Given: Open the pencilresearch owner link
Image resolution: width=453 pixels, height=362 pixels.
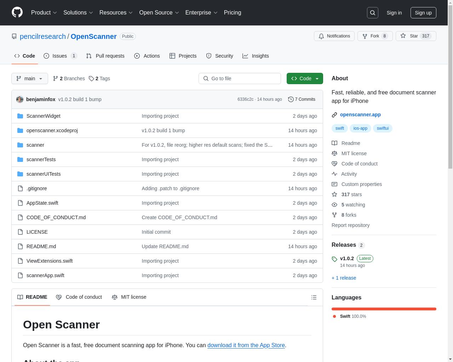Looking at the screenshot, I should point(43,36).
